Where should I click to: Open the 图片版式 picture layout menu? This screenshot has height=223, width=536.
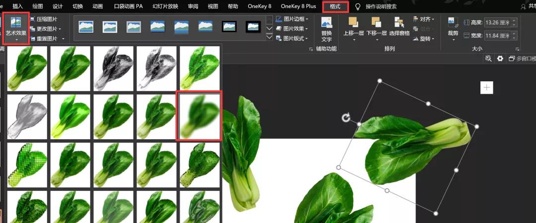pyautogui.click(x=292, y=39)
